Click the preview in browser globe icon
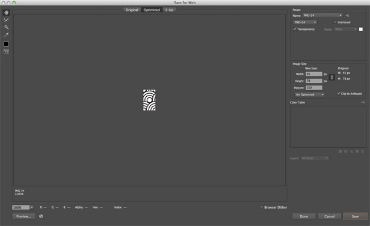The image size is (370, 226). pyautogui.click(x=41, y=216)
